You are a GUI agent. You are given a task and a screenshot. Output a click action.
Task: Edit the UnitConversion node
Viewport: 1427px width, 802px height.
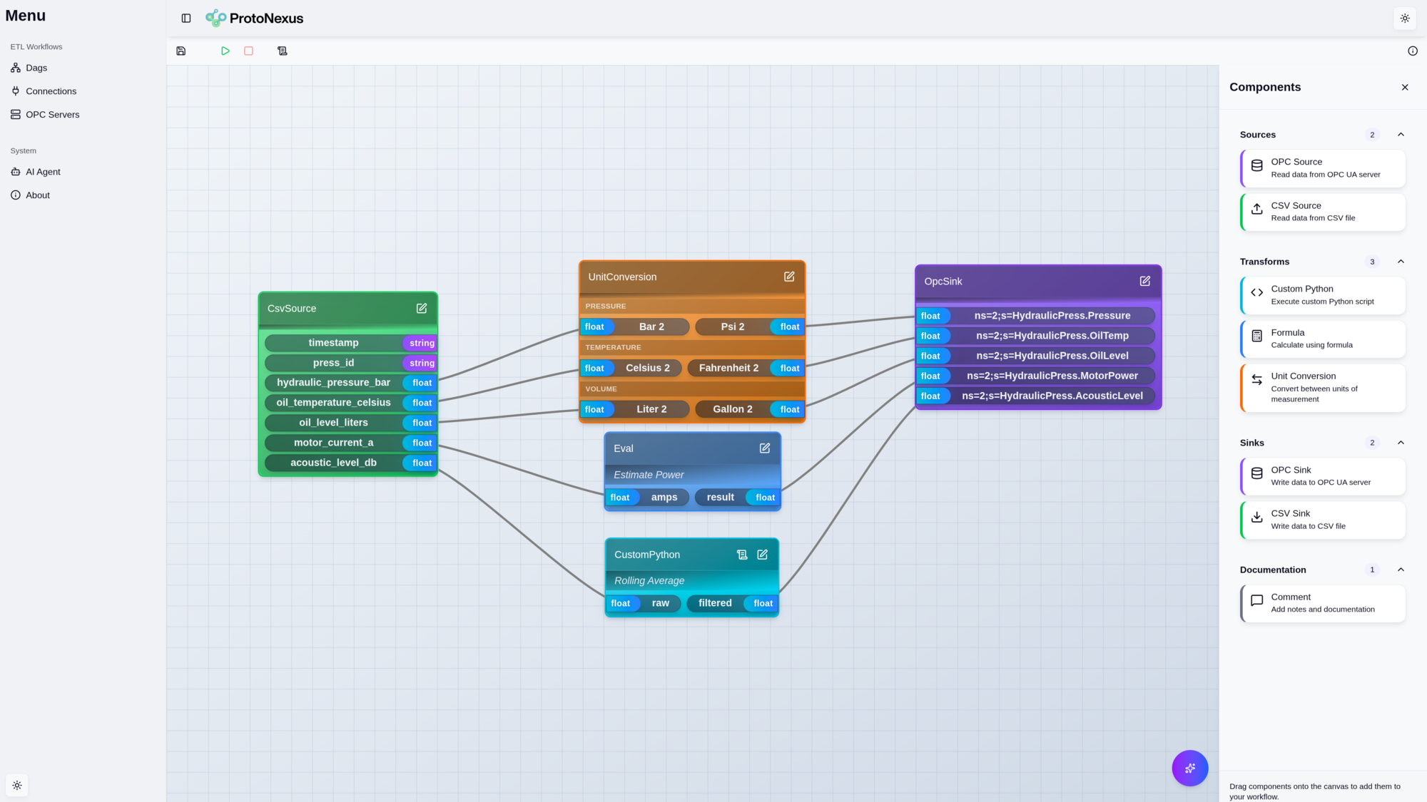(x=789, y=277)
